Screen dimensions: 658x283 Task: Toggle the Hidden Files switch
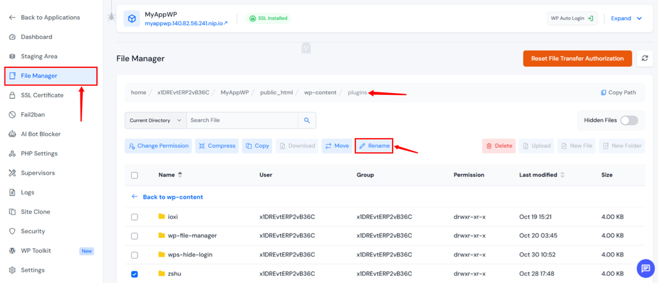coord(629,121)
